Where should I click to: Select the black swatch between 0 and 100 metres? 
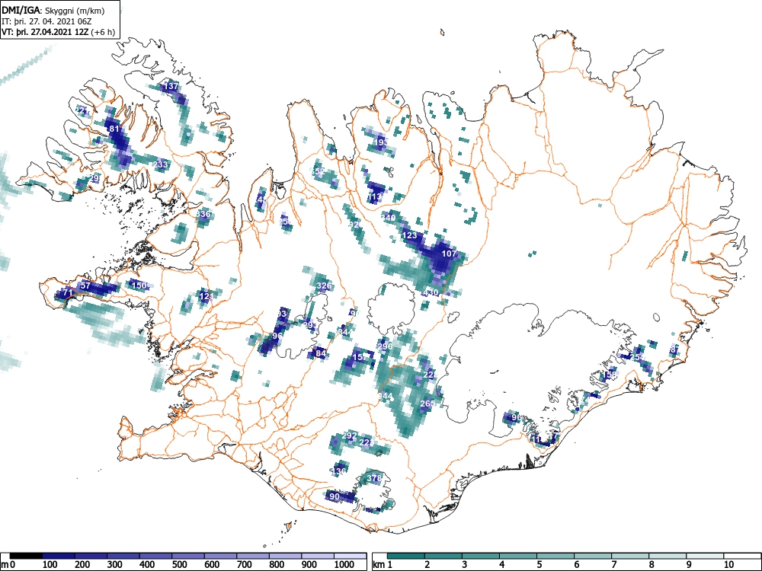[27, 556]
